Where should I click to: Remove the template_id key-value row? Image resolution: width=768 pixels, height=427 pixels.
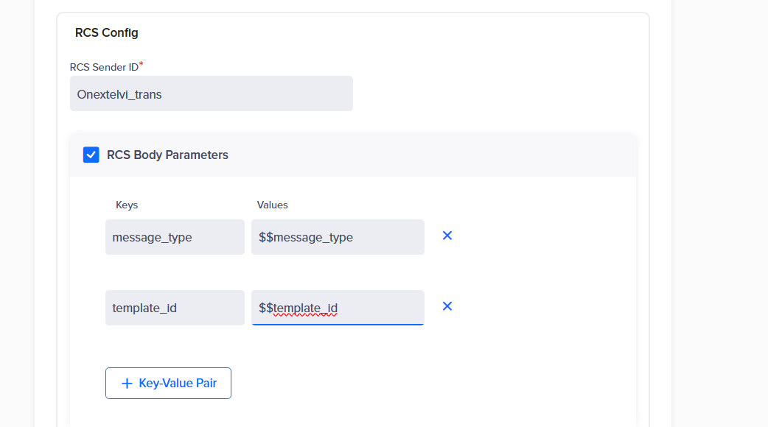tap(447, 306)
